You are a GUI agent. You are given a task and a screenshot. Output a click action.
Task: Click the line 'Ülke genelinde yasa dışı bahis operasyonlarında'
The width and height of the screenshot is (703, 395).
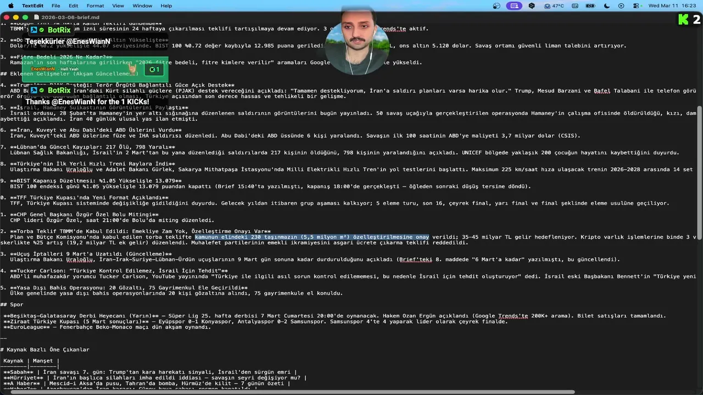click(176, 294)
